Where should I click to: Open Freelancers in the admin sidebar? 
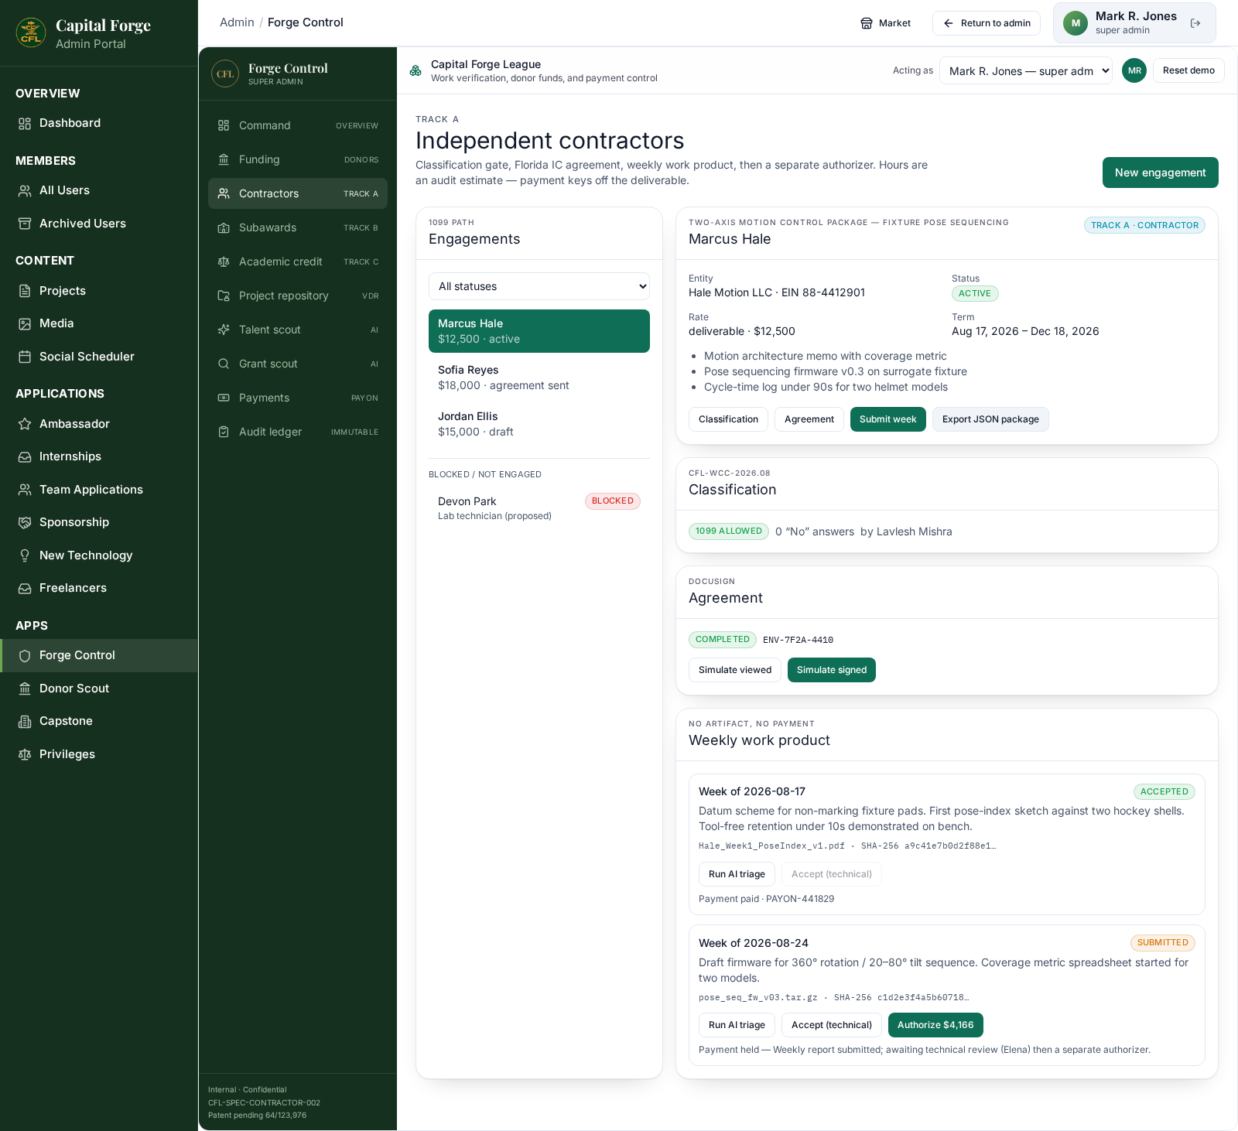click(x=99, y=588)
